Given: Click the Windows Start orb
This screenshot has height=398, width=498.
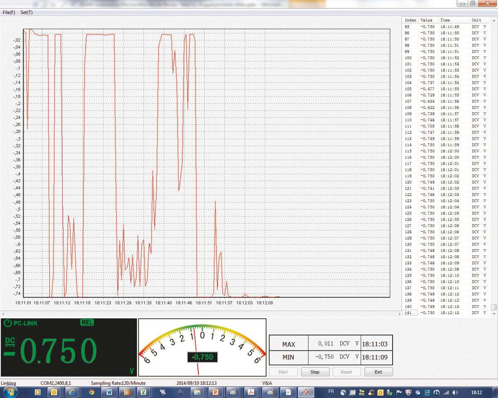Looking at the screenshot, I should point(9,391).
